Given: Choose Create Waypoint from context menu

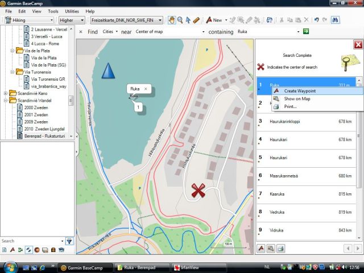Looking at the screenshot, I should point(300,91).
